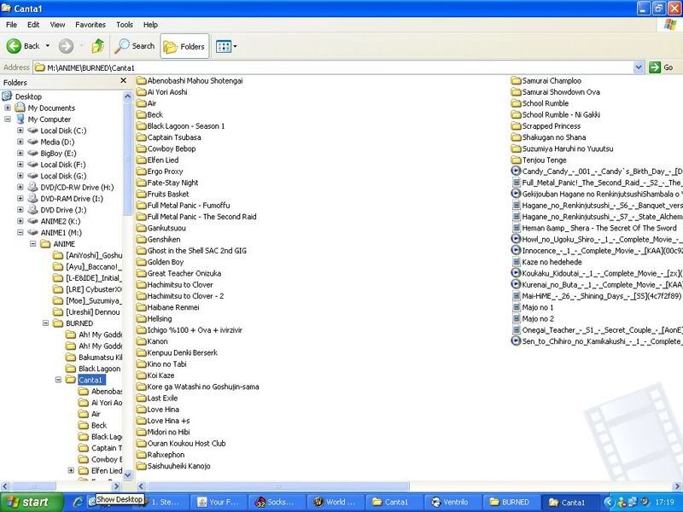Expand Local Disk (C:) node
Screen dimensions: 683x512
(20, 131)
